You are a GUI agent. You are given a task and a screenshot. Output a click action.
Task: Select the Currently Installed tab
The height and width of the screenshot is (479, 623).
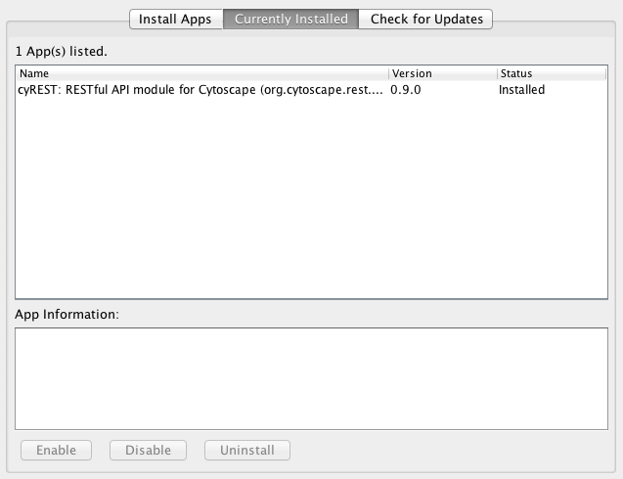pos(290,20)
